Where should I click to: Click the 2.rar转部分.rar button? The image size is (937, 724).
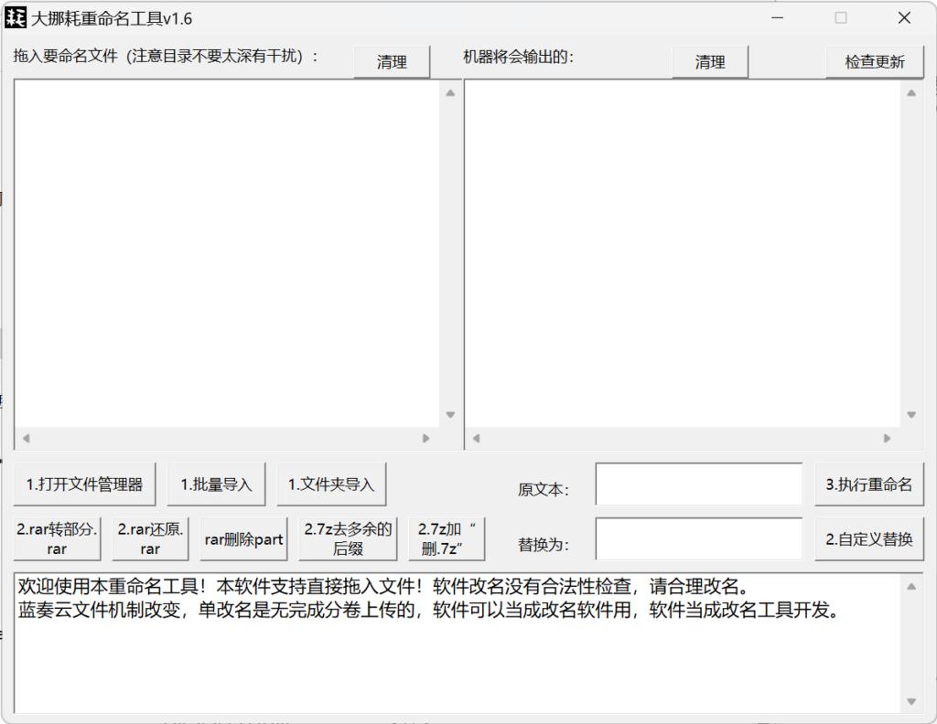point(57,539)
